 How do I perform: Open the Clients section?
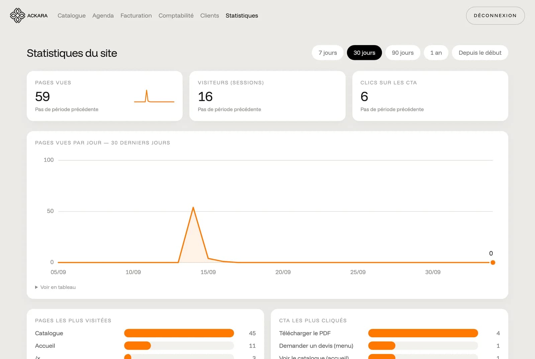(210, 16)
